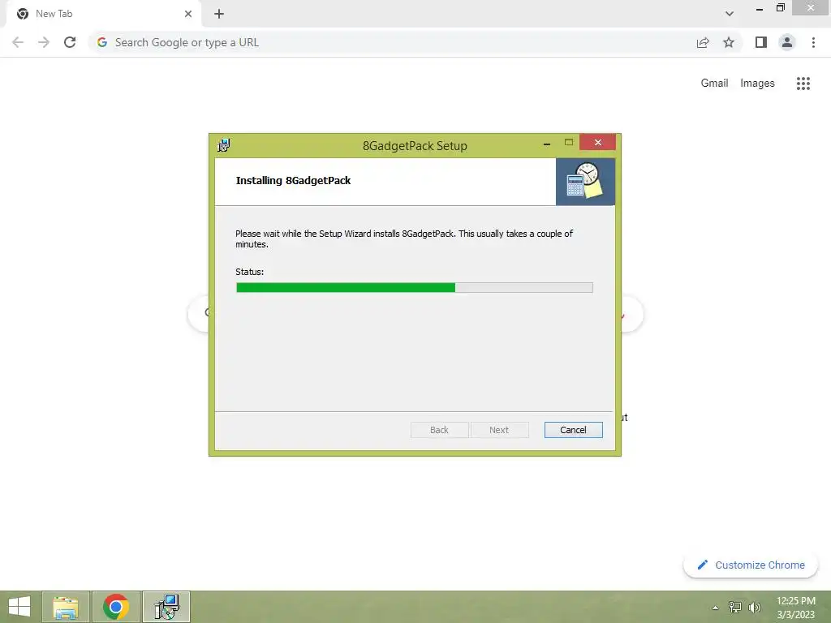Open the Windows Start menu
This screenshot has width=831, height=623.
click(x=19, y=607)
